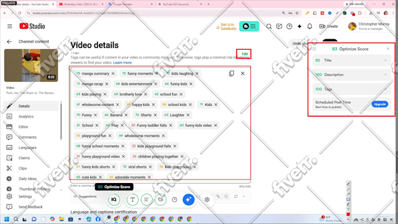The image size is (398, 224).
Task: Remove the 'Banana' tag
Action: coord(126,115)
